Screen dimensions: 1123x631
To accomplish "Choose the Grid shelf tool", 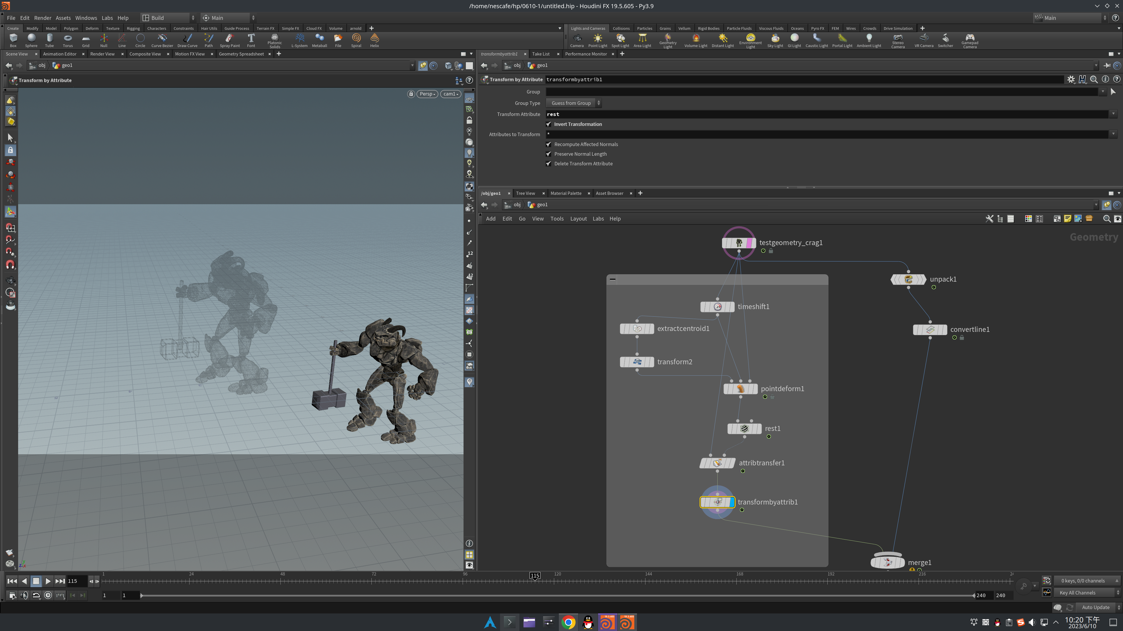I will tap(85, 41).
